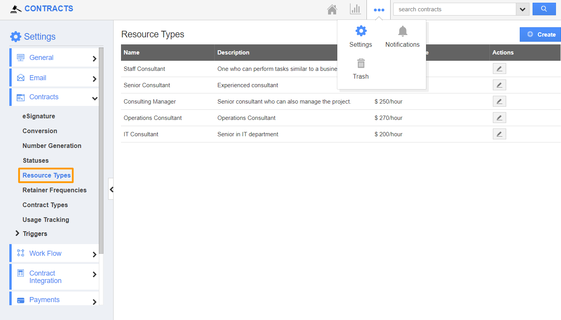This screenshot has width=561, height=320.
Task: Click the Create button
Action: click(540, 34)
